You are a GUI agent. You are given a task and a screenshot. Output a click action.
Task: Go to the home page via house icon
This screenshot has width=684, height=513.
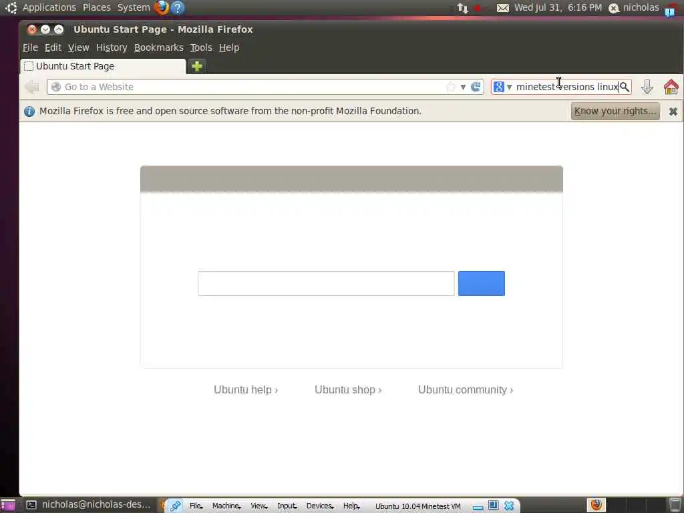(x=671, y=87)
